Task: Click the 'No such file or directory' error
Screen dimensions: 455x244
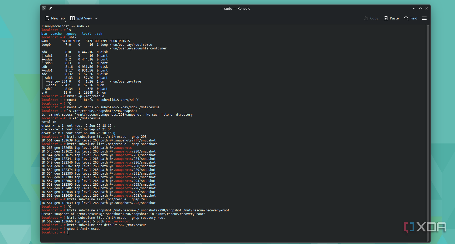Action: coord(169,115)
